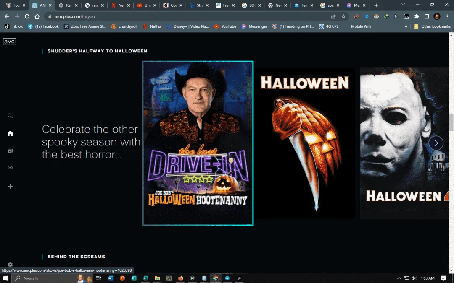
Task: Open File Explorer from the taskbar
Action: pos(157,278)
